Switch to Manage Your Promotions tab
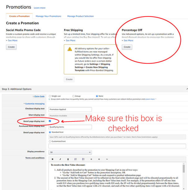The height and width of the screenshot is (190, 188). click(48, 16)
